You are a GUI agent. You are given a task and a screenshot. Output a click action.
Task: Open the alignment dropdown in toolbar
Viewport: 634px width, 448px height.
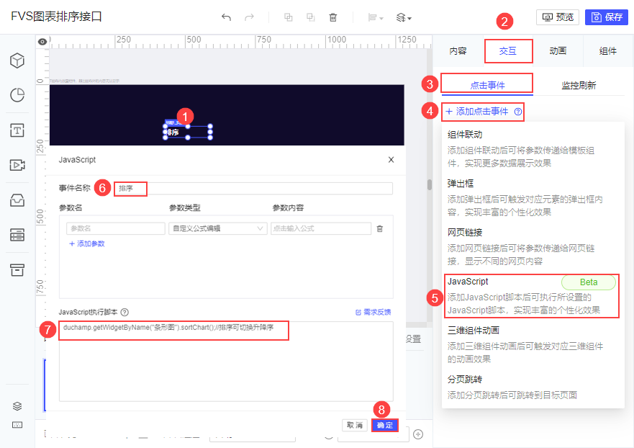pos(376,18)
